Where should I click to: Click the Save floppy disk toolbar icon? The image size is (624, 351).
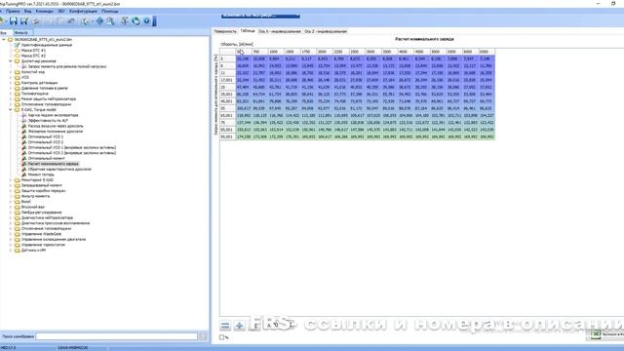coord(13,20)
